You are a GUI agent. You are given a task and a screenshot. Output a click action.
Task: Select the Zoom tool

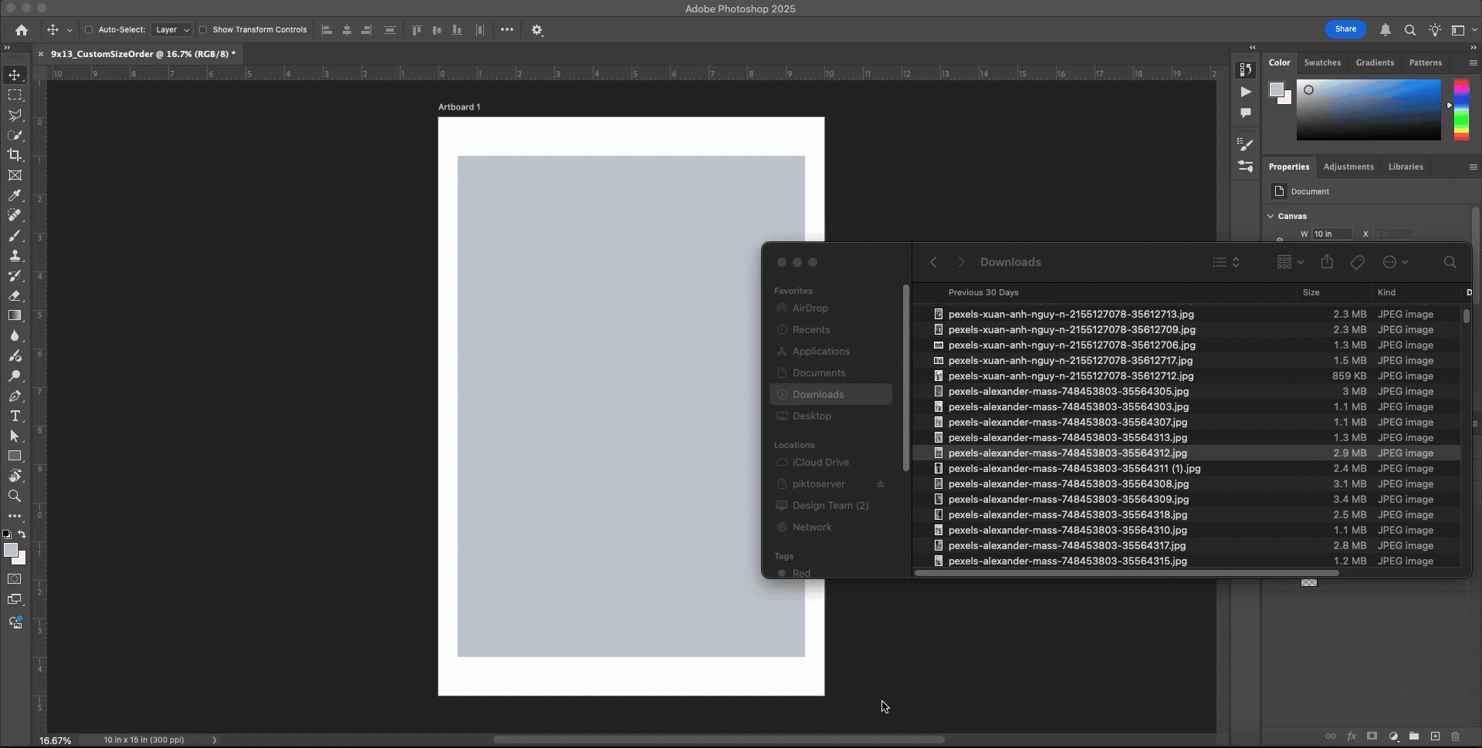(15, 496)
